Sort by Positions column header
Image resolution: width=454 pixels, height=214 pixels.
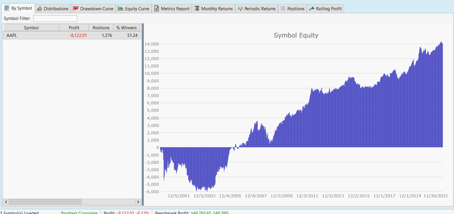tap(101, 28)
